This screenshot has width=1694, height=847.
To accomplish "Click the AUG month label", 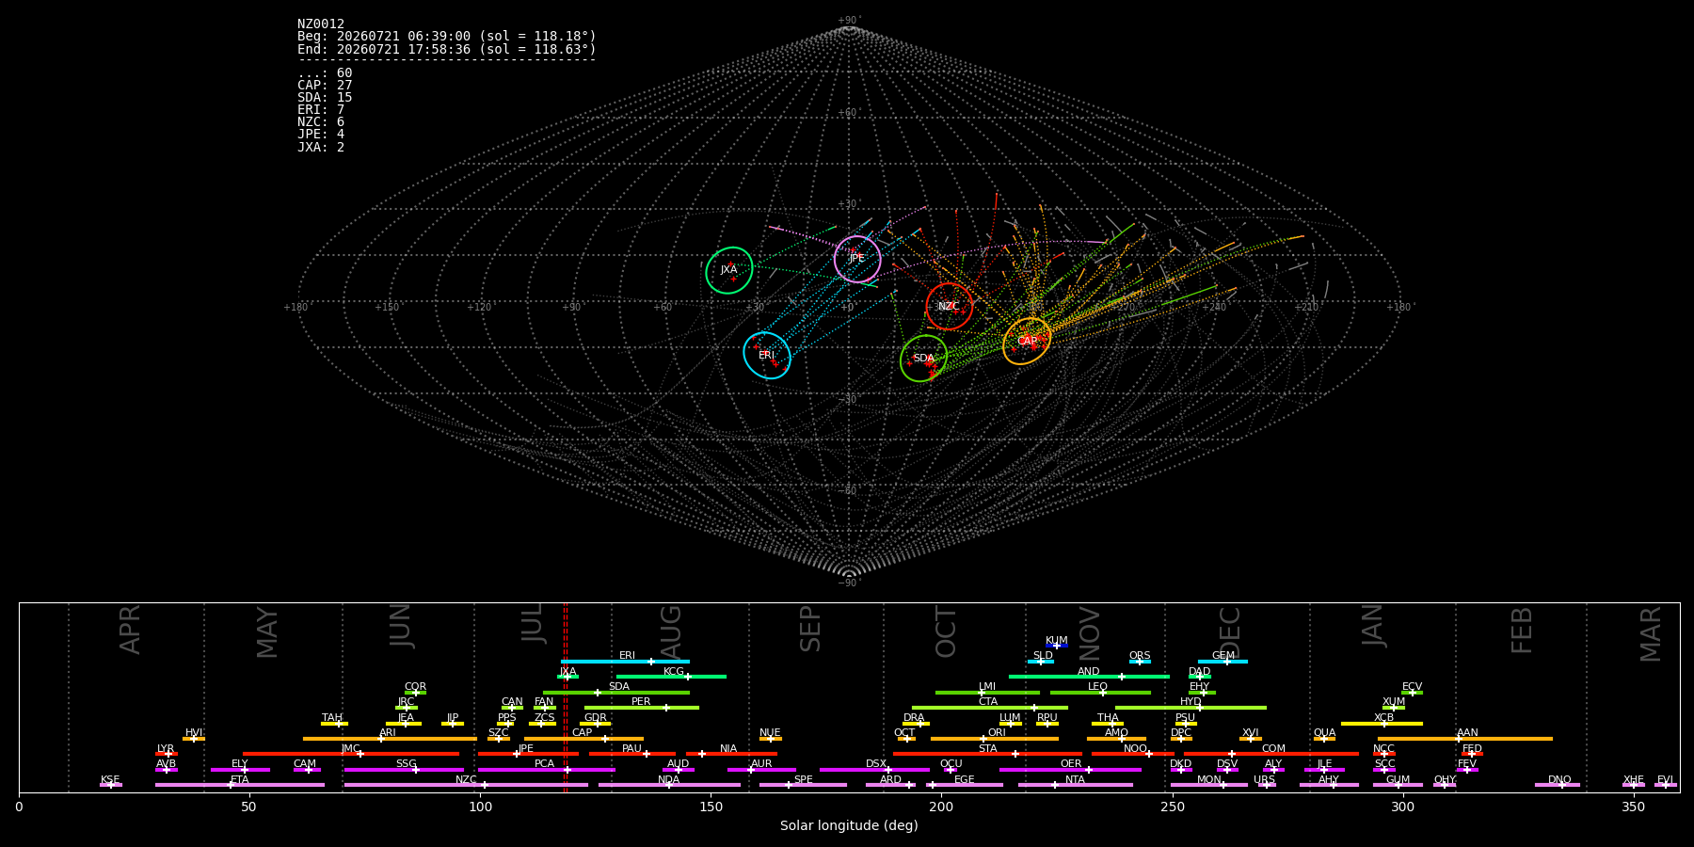I will tap(671, 630).
